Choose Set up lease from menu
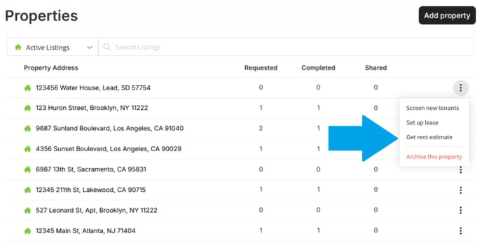 (x=422, y=122)
